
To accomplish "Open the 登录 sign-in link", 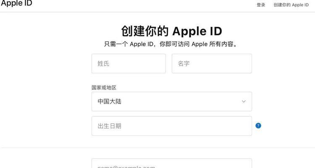I will pos(261,5).
